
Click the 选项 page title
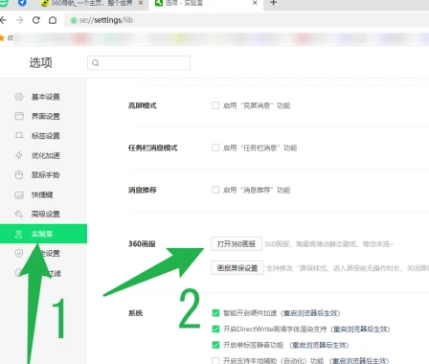coord(40,62)
